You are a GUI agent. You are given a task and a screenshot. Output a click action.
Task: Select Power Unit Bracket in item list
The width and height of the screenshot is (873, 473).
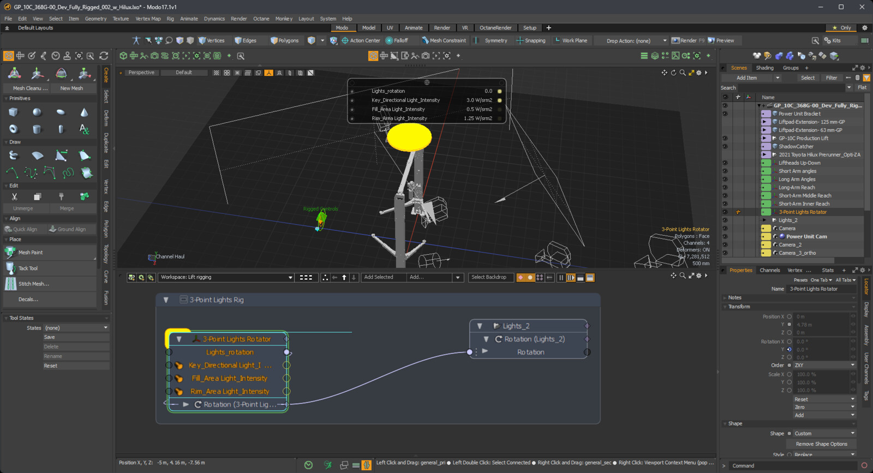tap(799, 114)
